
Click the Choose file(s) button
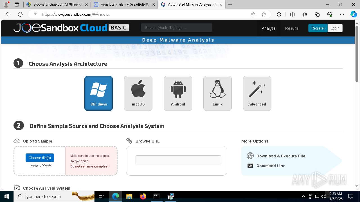40,158
